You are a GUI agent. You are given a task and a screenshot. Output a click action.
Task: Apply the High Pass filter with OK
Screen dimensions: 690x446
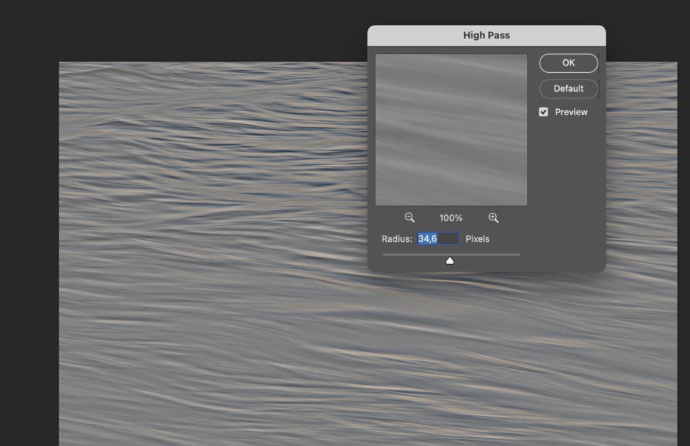568,63
